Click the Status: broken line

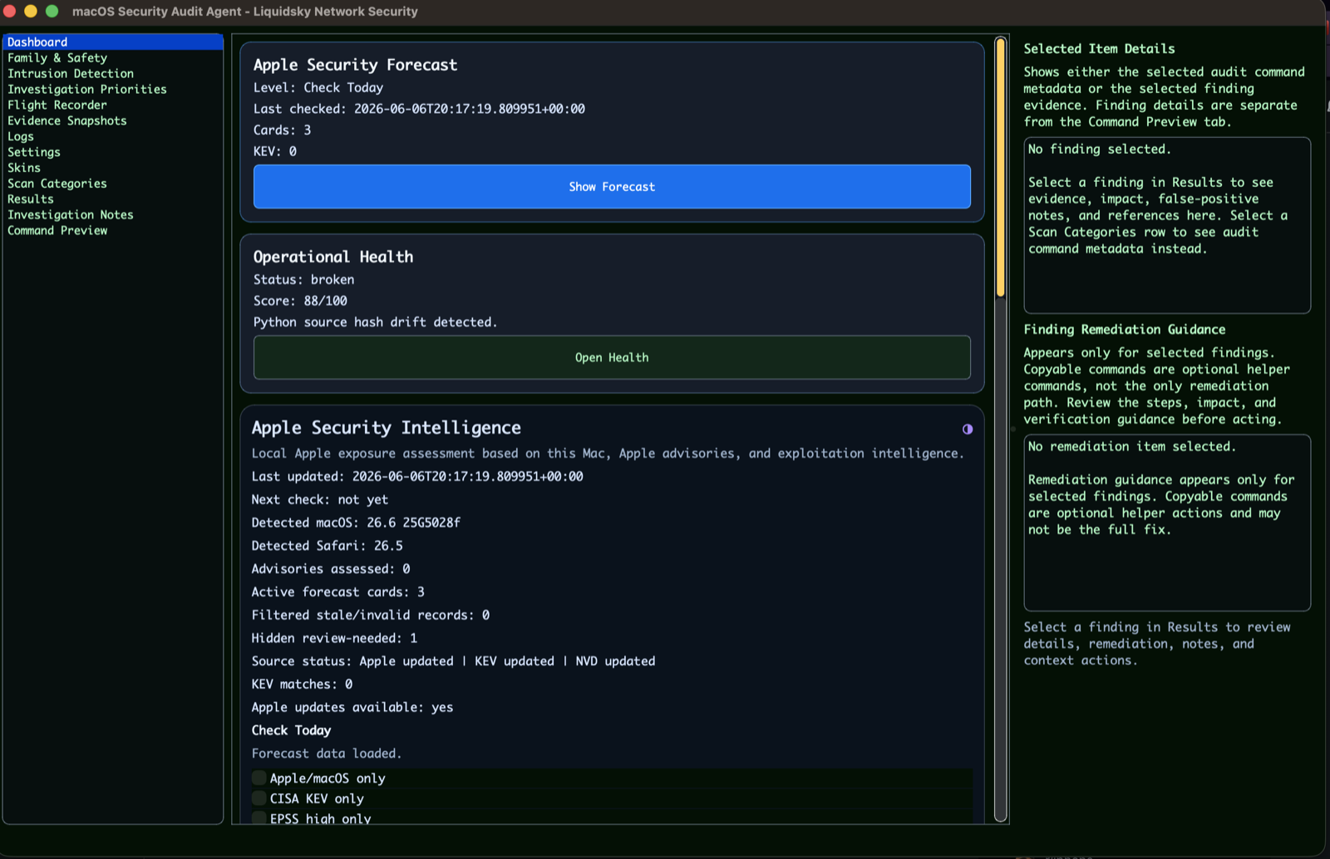pos(304,280)
